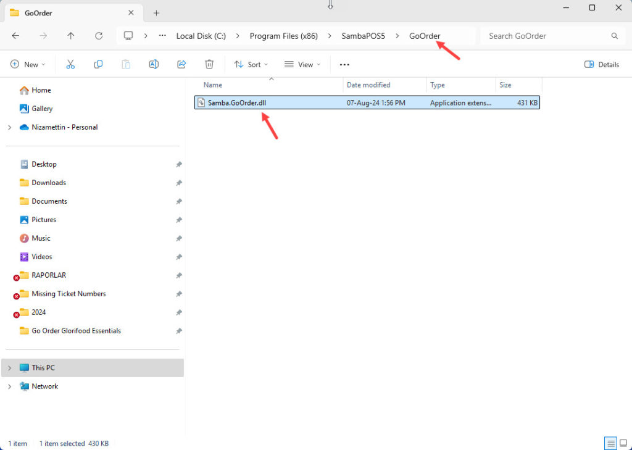Click the 07-Aug-24 1:56 PM date cell
Viewport: 632px width, 450px height.
click(376, 103)
